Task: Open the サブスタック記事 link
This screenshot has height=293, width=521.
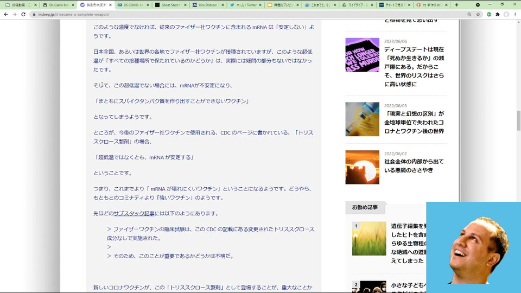Action: click(x=134, y=214)
